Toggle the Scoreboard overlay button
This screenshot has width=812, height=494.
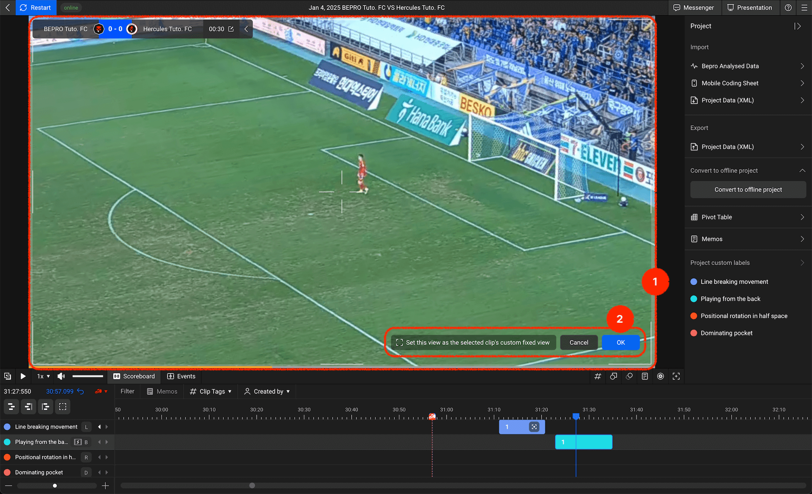[x=134, y=376]
